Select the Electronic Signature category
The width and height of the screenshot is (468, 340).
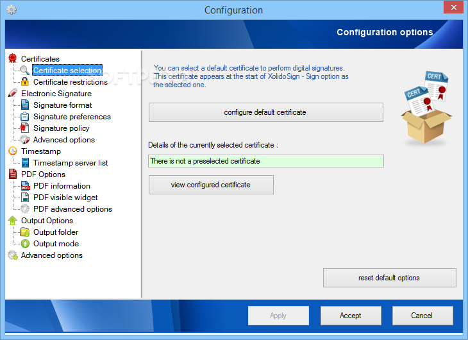[56, 94]
